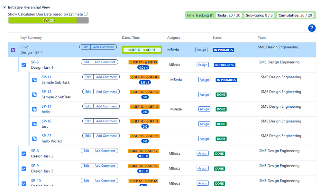
Task: Click the purple epic icon for SP-2
Action: (13, 50)
